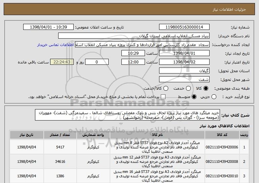Click the days remaining field showing 0
Viewport: 259px width, 183px height.
point(97,62)
